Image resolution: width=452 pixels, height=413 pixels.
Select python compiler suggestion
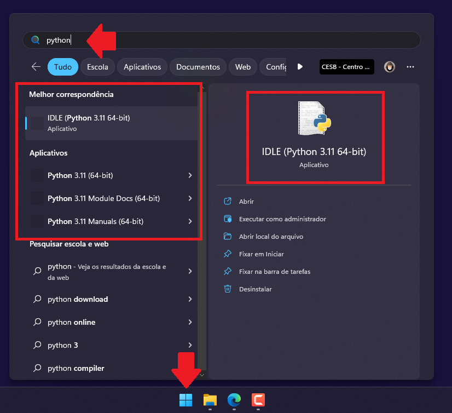[112, 369]
